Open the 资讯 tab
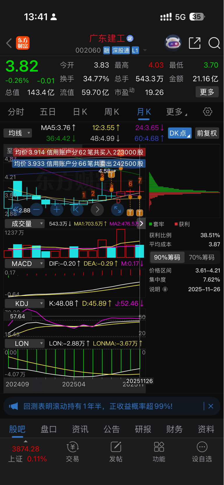The height and width of the screenshot is (485, 224). tap(80, 429)
